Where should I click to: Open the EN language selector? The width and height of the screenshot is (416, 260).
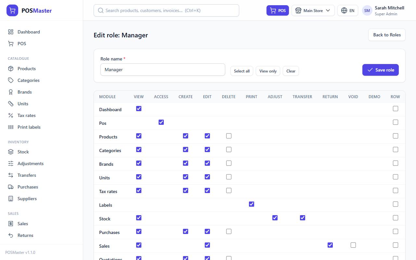pyautogui.click(x=348, y=10)
